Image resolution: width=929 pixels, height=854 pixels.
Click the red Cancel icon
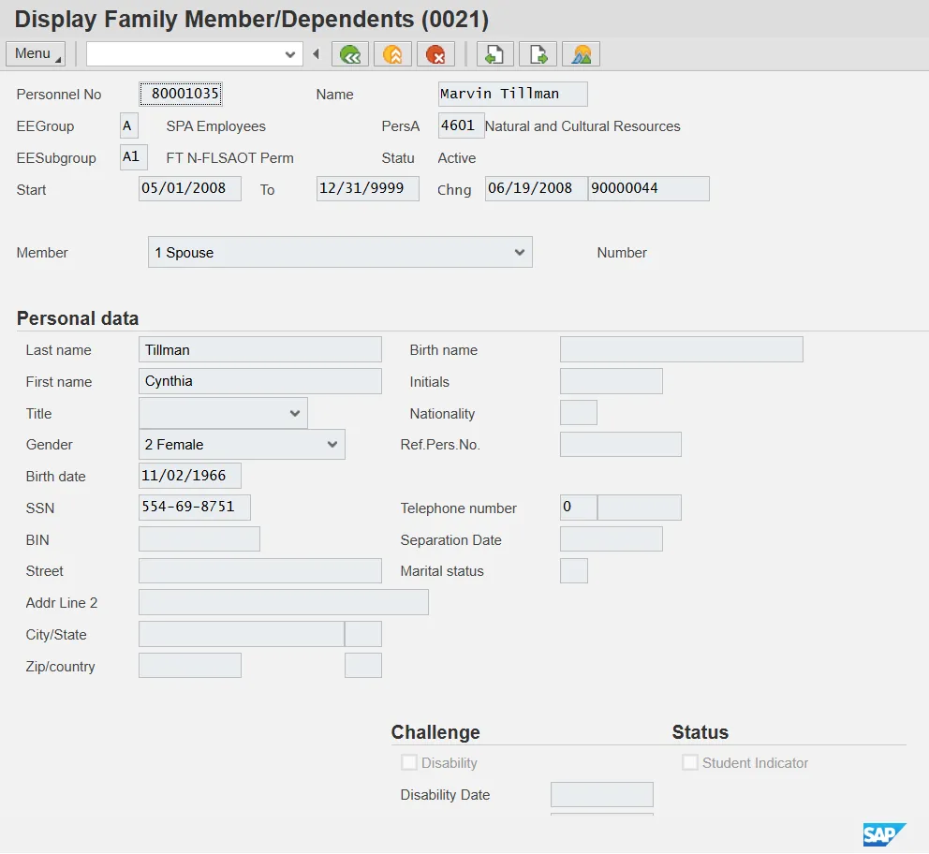[x=435, y=54]
